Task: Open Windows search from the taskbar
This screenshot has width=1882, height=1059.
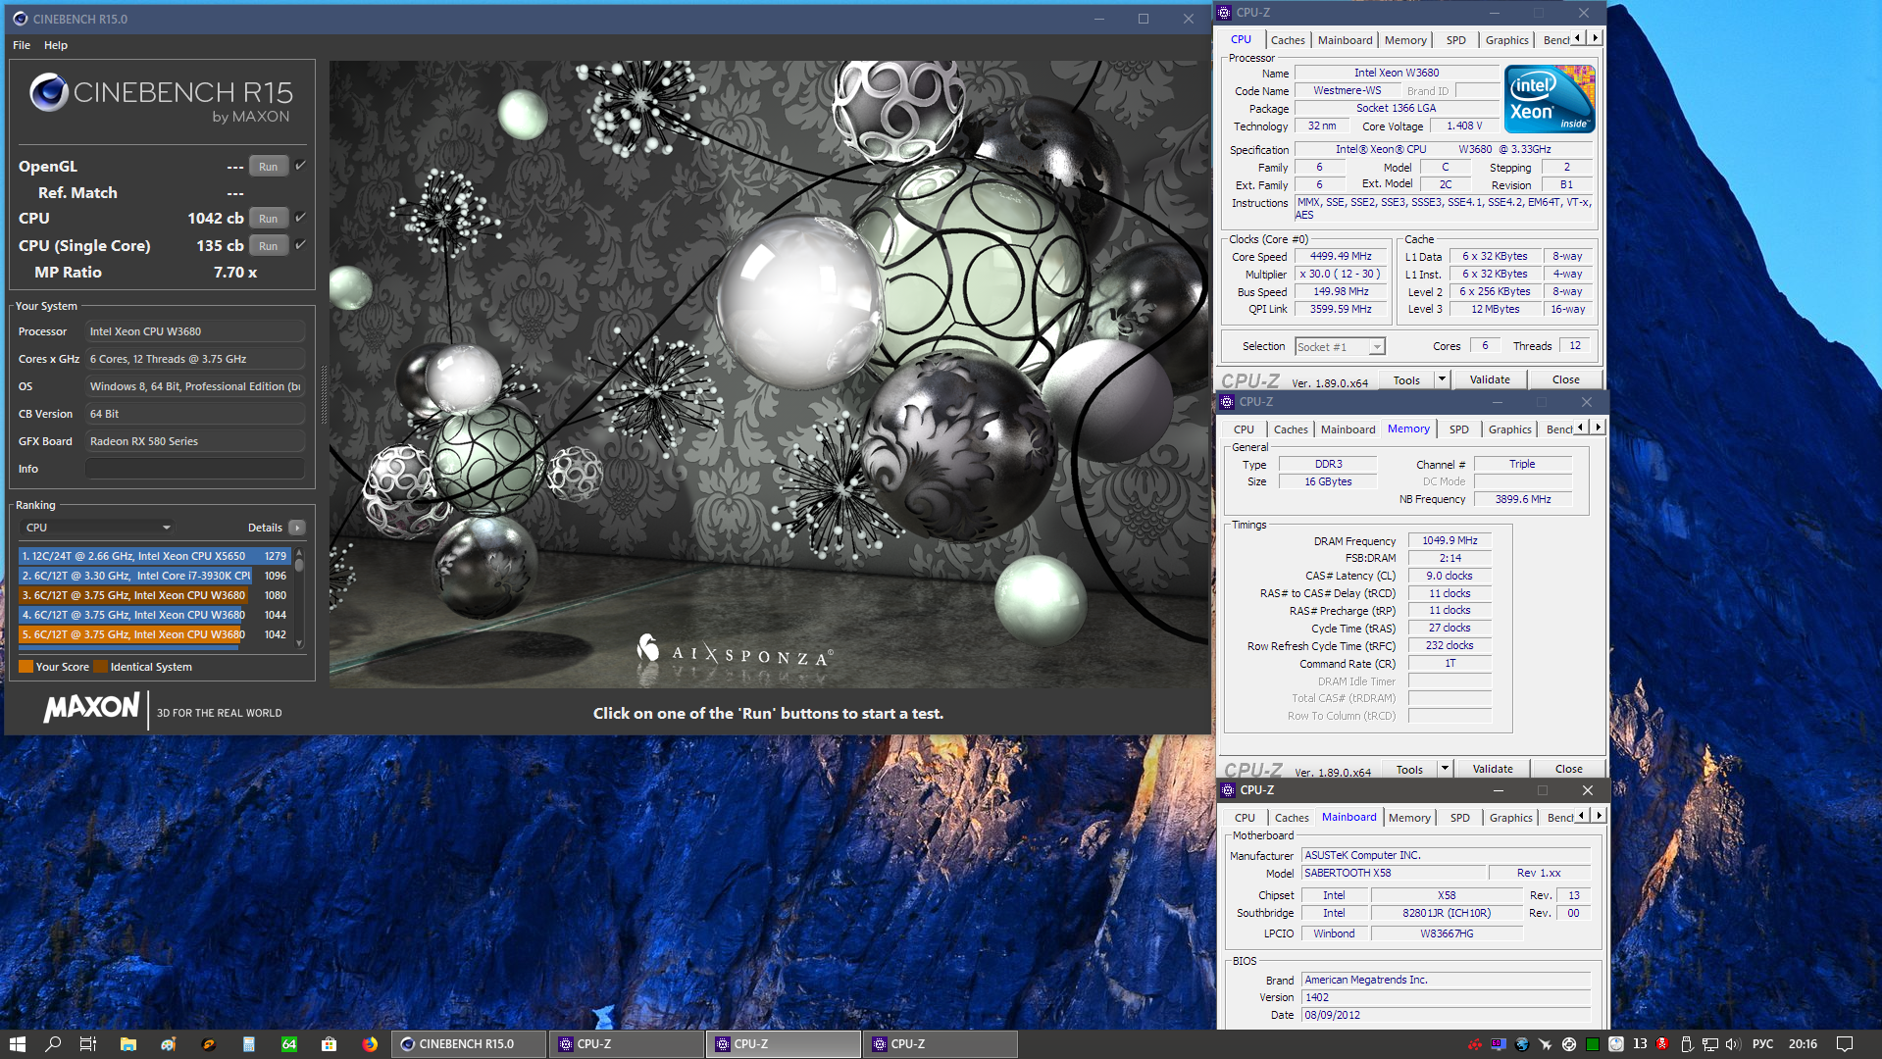Action: pos(53,1044)
